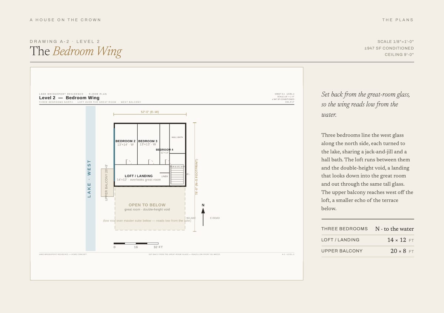Select the "BEDROOM 2" room label
Viewport: 444px width, 313px height.
point(125,141)
